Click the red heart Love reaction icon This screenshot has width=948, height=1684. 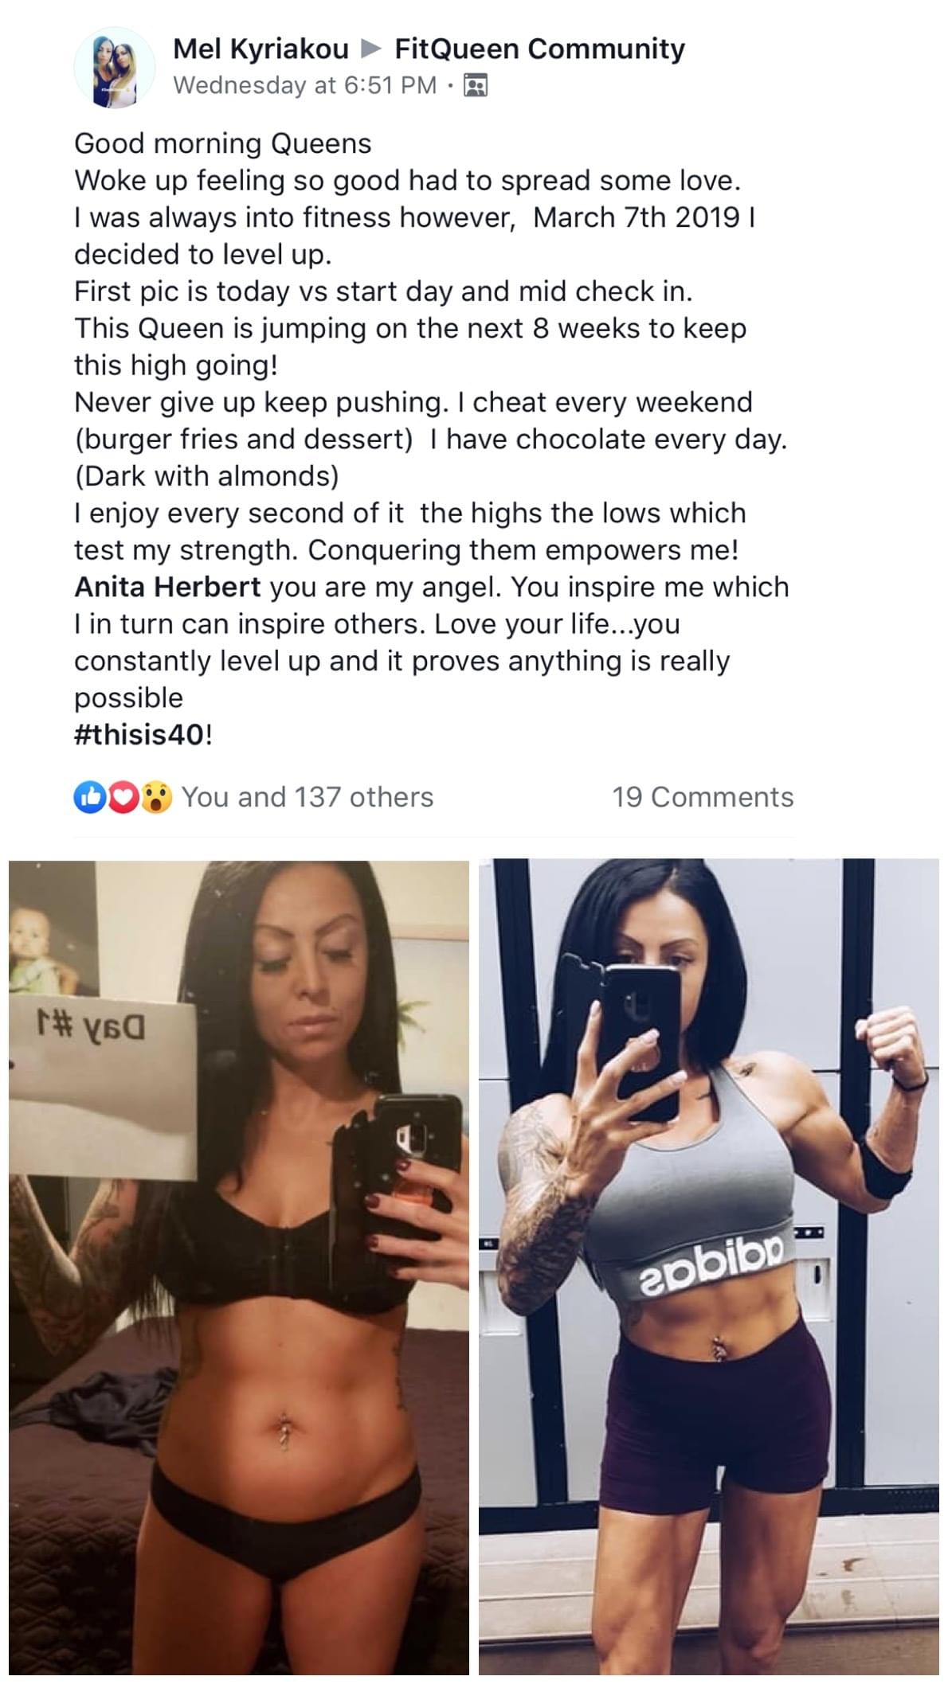[x=123, y=798]
